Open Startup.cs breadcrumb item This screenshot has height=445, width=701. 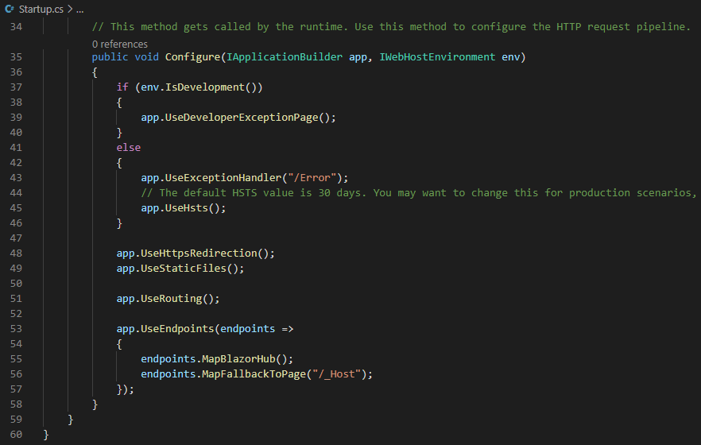[x=41, y=9]
